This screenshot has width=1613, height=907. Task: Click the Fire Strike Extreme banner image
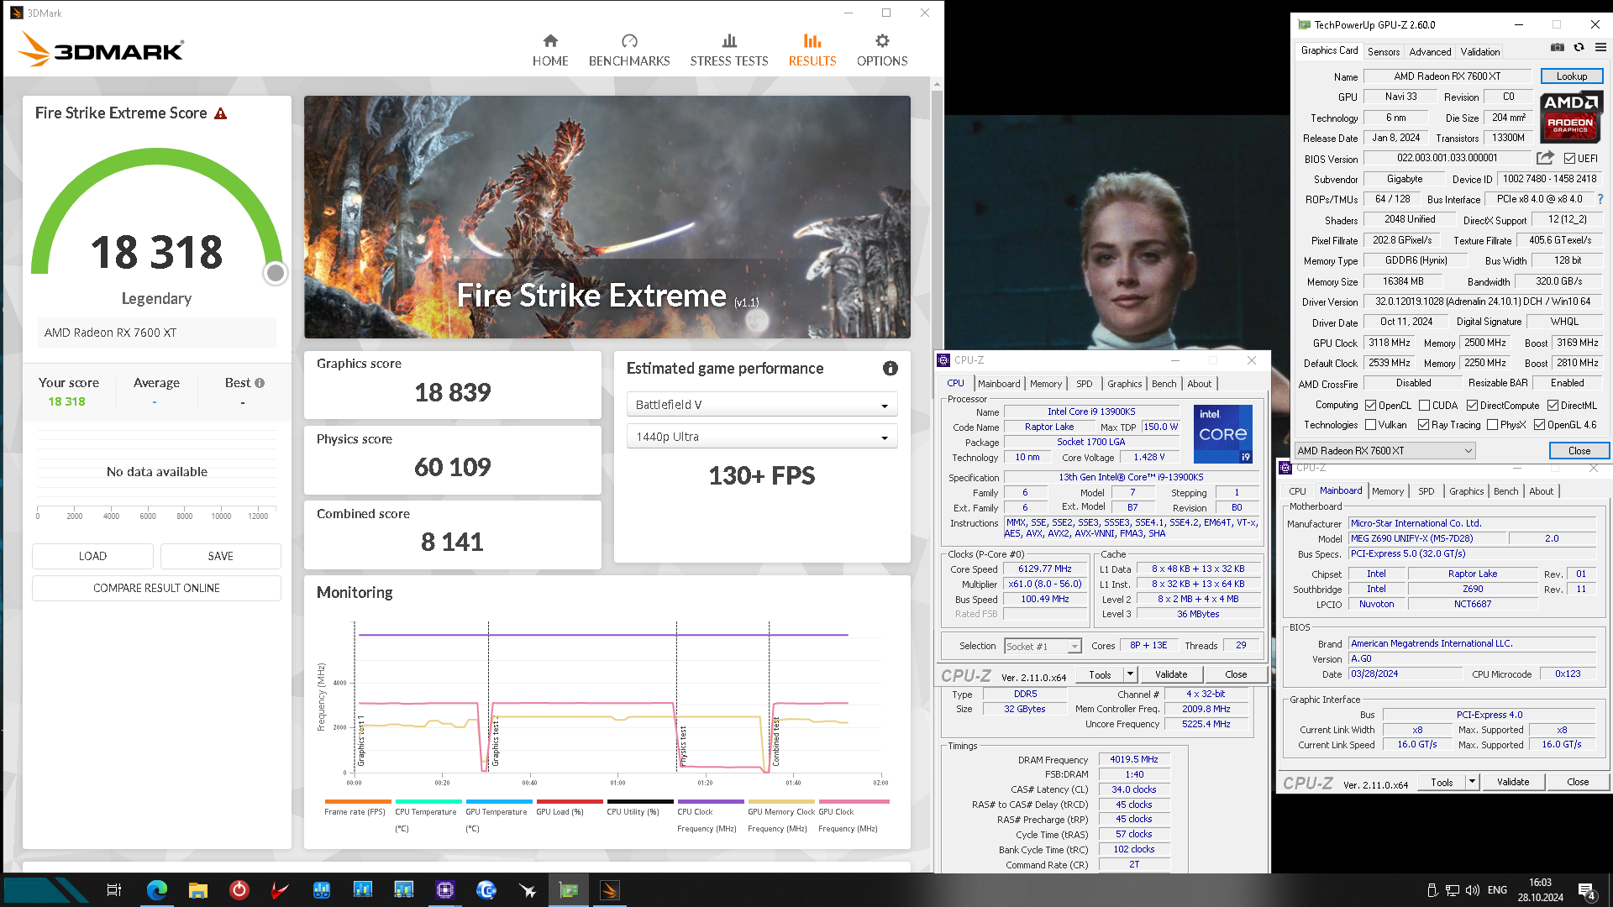tap(607, 217)
